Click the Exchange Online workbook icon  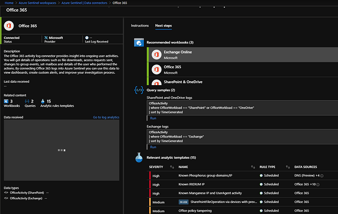click(156, 54)
